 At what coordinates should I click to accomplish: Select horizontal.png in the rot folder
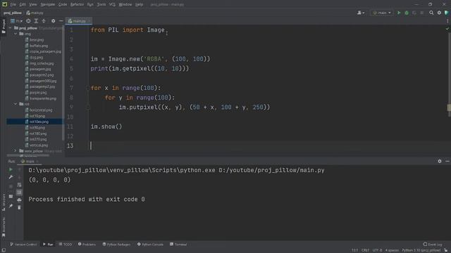(x=41, y=110)
